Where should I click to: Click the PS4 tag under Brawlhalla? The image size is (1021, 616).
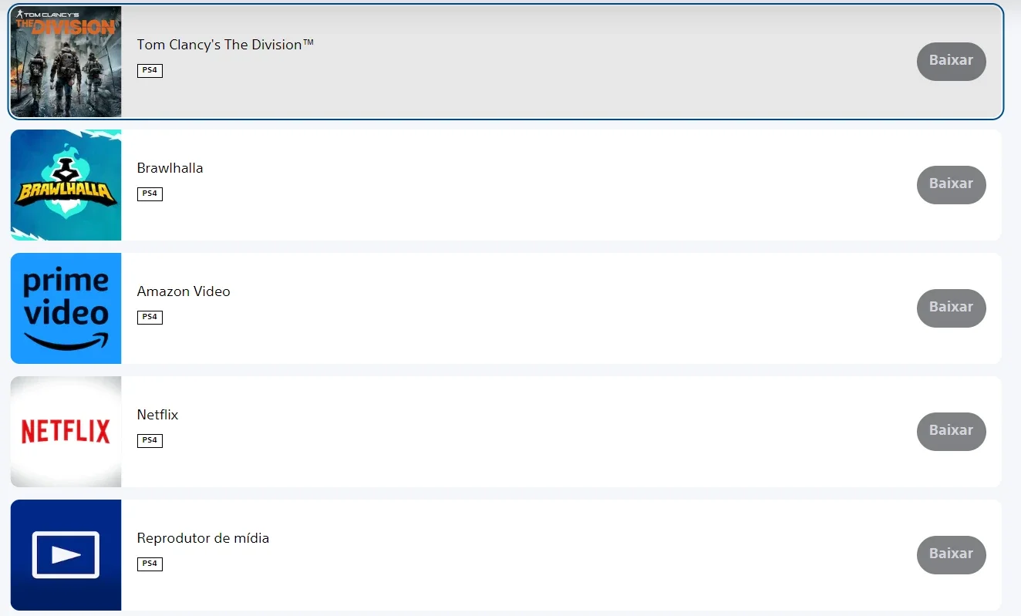[150, 194]
